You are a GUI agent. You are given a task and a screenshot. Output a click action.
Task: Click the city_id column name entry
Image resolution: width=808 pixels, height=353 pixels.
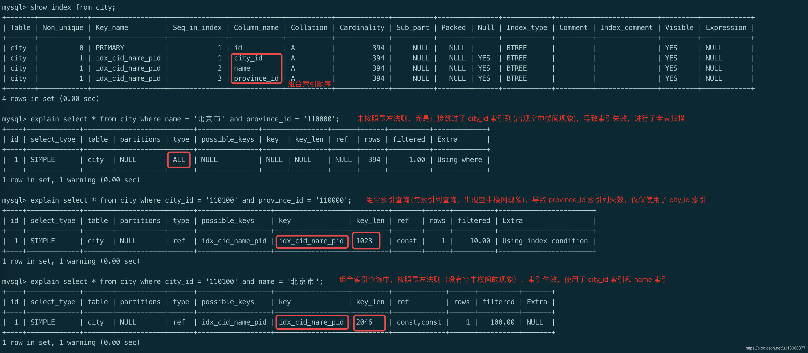point(248,58)
